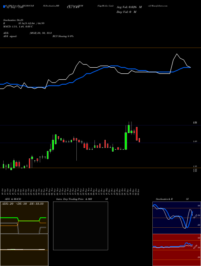Click the 'Intra Day Trading Price & MR' title
The width and height of the screenshot is (201, 266).
click(74, 199)
